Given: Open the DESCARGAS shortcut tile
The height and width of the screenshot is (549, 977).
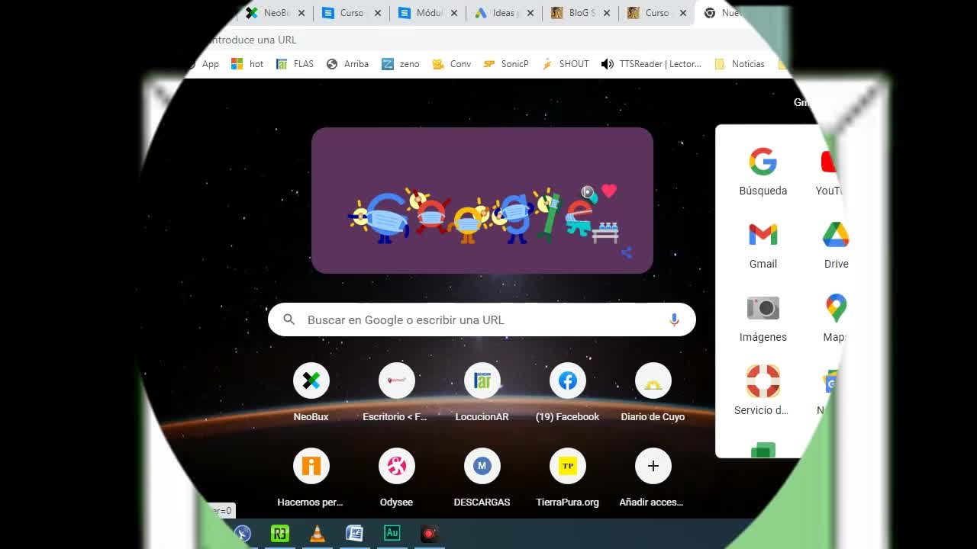Looking at the screenshot, I should pyautogui.click(x=482, y=477).
